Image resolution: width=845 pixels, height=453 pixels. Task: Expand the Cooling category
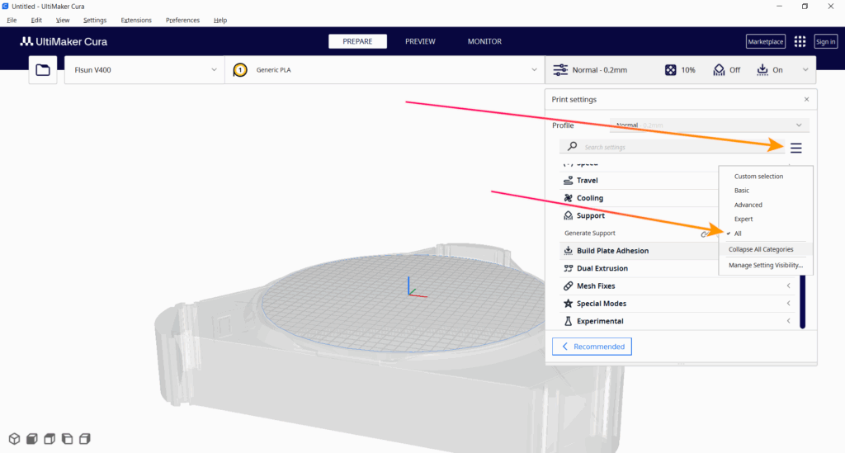point(640,198)
